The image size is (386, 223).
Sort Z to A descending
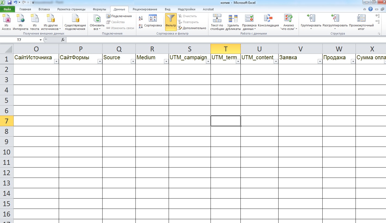click(x=141, y=26)
